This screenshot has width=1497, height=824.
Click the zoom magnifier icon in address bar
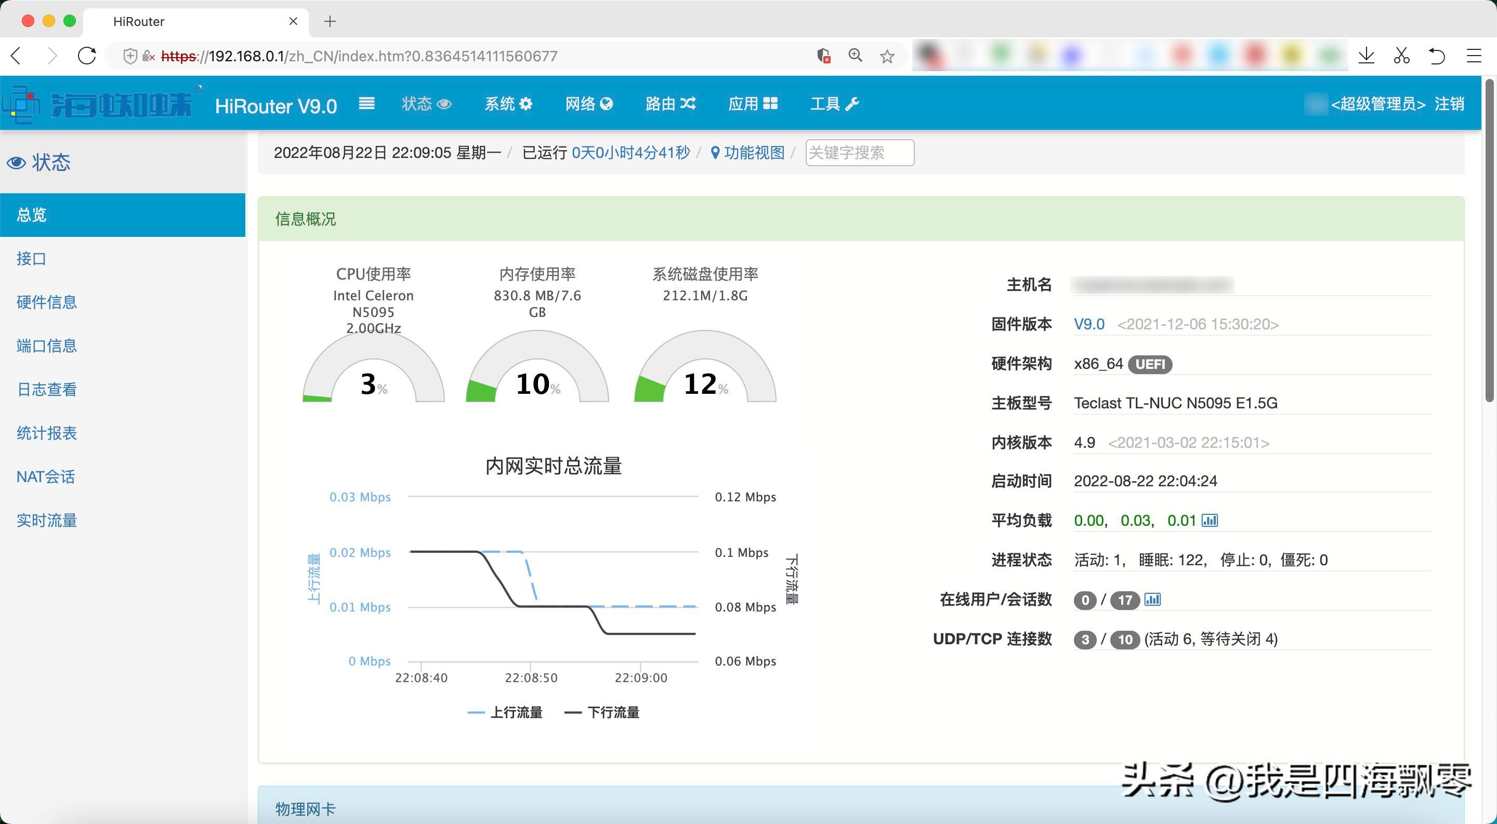855,56
